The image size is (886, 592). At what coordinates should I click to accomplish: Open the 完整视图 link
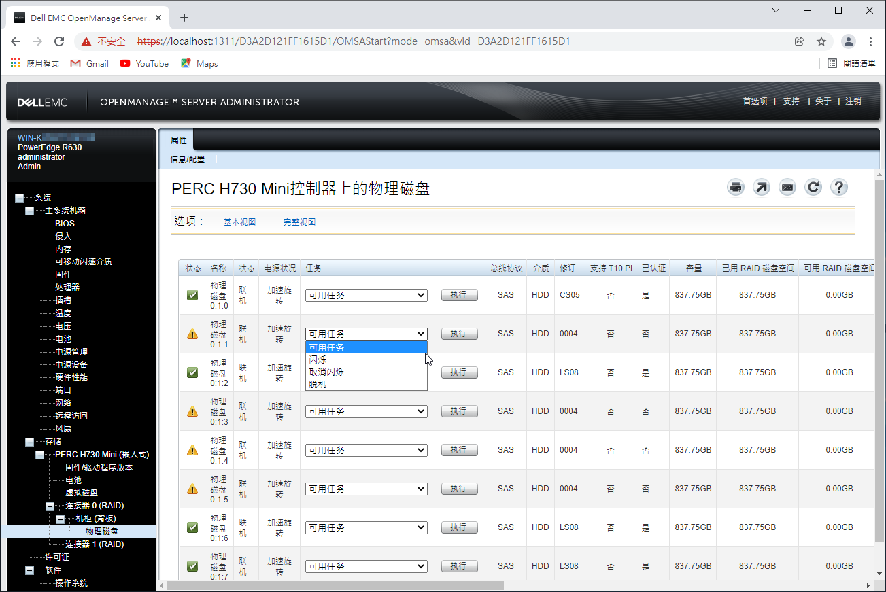[299, 222]
